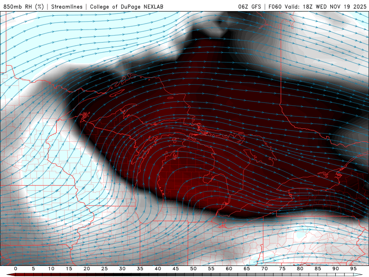
Task: Select the "50" value on the legend
Action: [x=193, y=269]
